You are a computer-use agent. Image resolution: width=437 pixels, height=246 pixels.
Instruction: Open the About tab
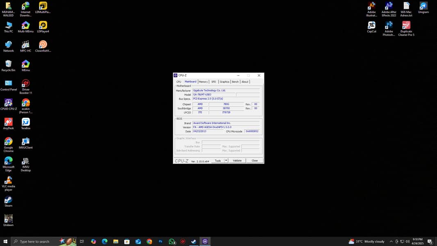[x=245, y=82]
